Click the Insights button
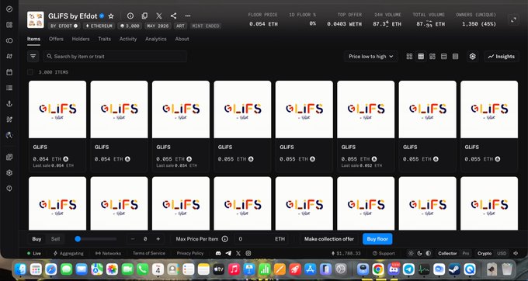Viewport: 528px width, 281px height. tap(502, 57)
